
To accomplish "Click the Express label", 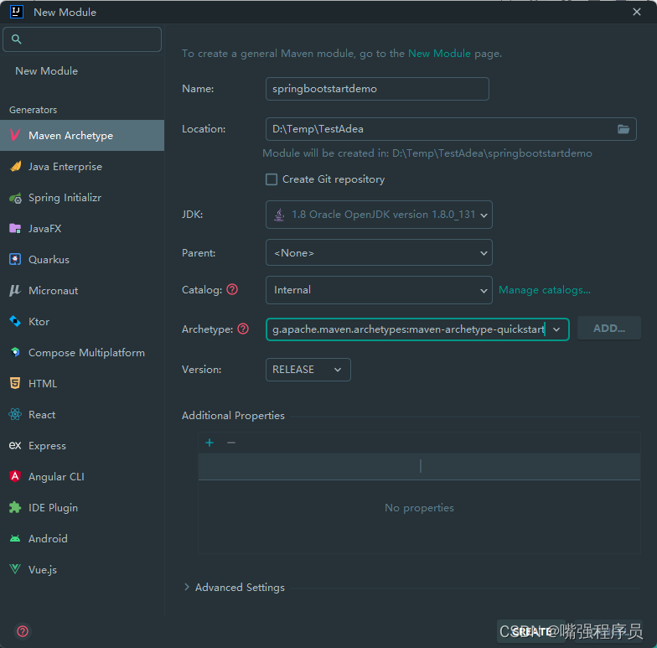I will tap(47, 446).
